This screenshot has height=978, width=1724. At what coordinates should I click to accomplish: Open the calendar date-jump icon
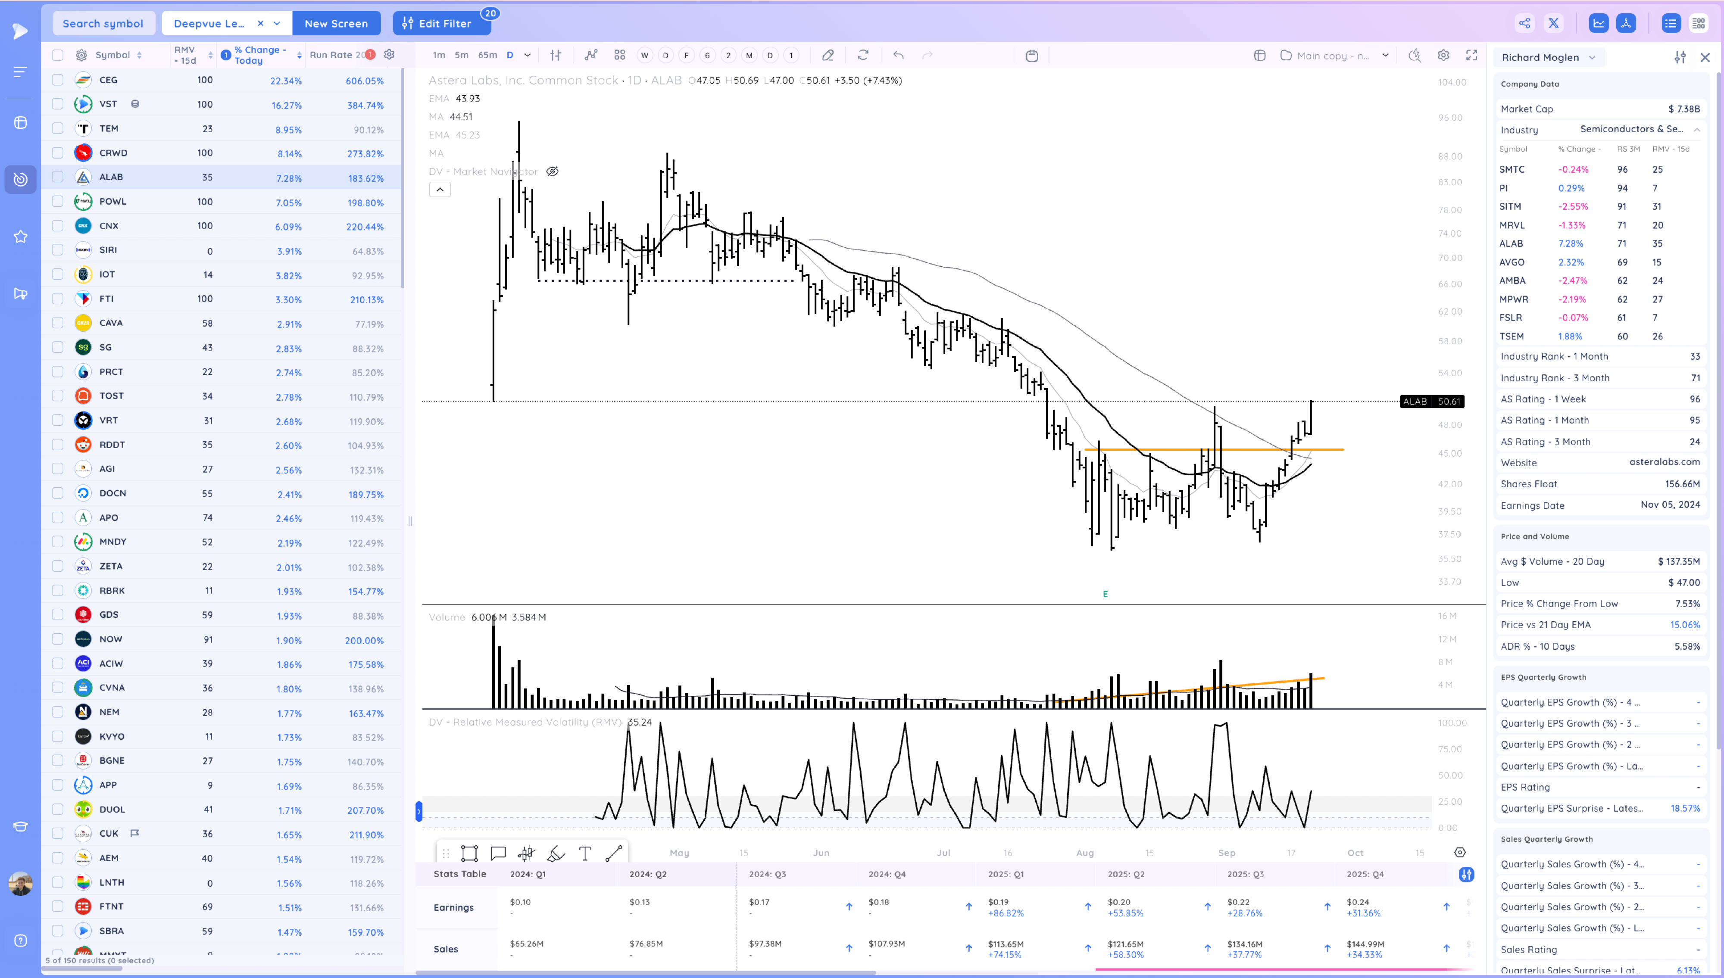1032,56
